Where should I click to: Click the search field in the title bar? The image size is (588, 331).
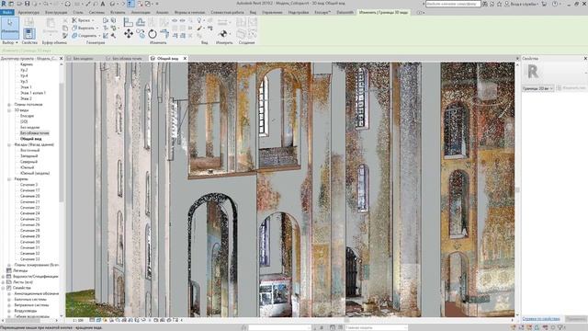tap(453, 4)
